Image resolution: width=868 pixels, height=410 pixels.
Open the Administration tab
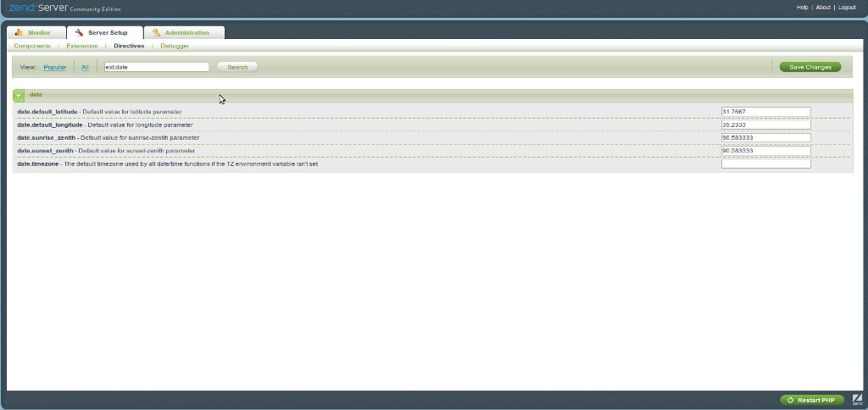184,33
